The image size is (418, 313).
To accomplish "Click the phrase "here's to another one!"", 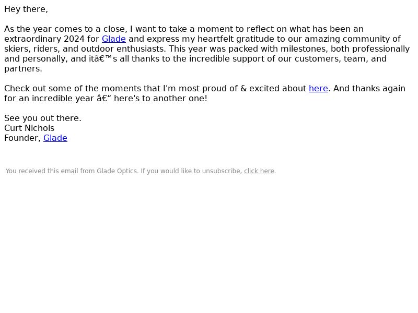I will click(160, 98).
